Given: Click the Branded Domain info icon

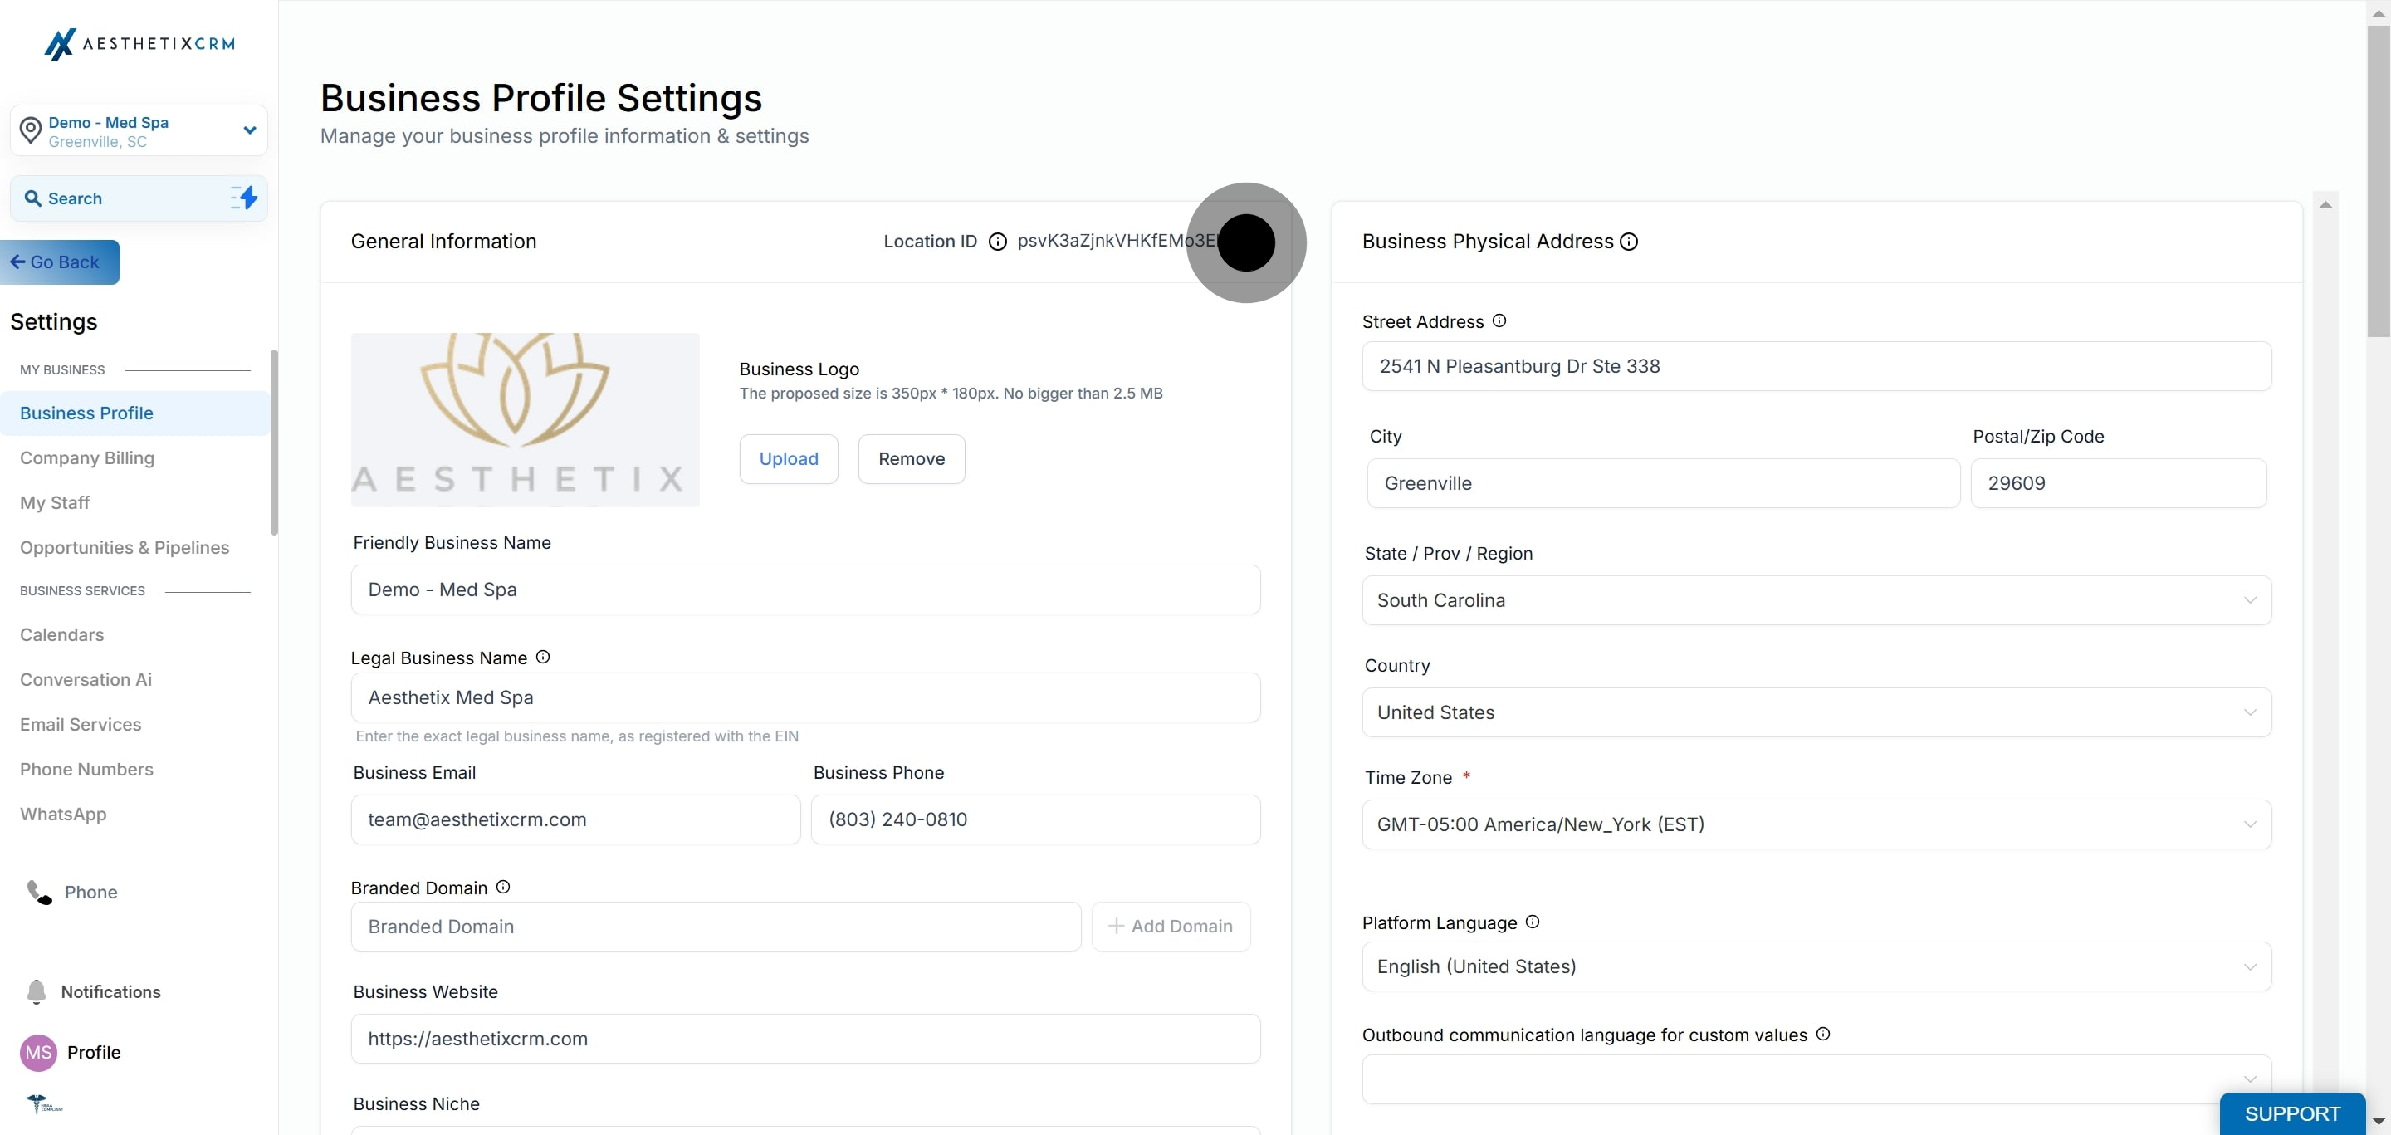Looking at the screenshot, I should click(x=503, y=888).
